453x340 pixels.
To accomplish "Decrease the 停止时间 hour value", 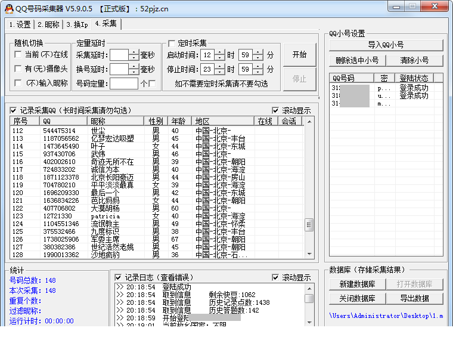I will pos(220,72).
